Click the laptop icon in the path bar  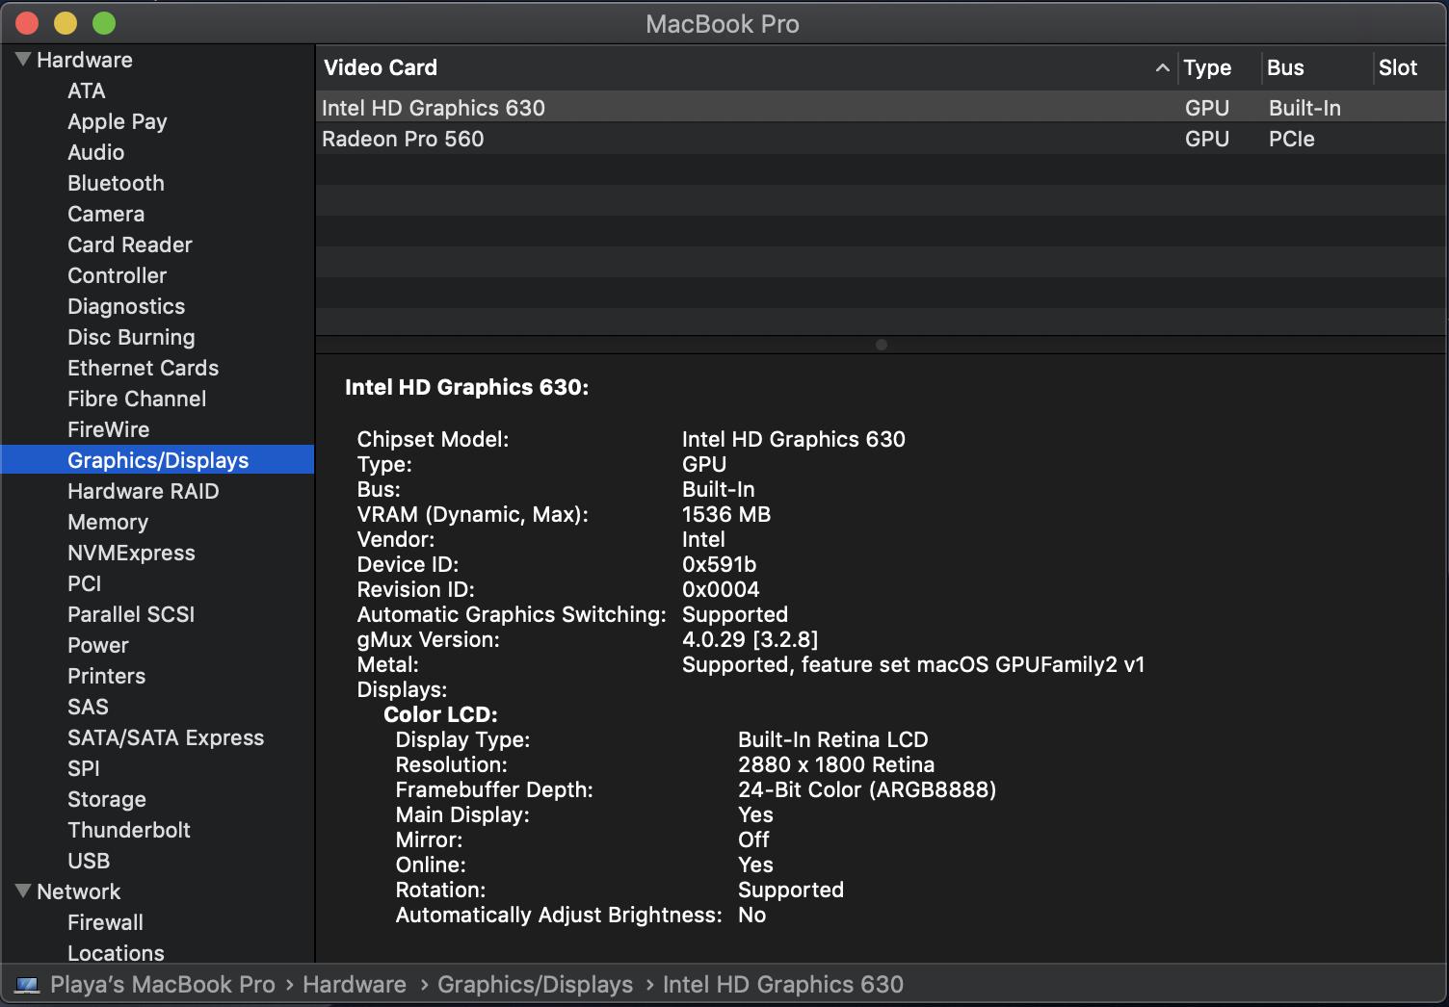click(28, 985)
